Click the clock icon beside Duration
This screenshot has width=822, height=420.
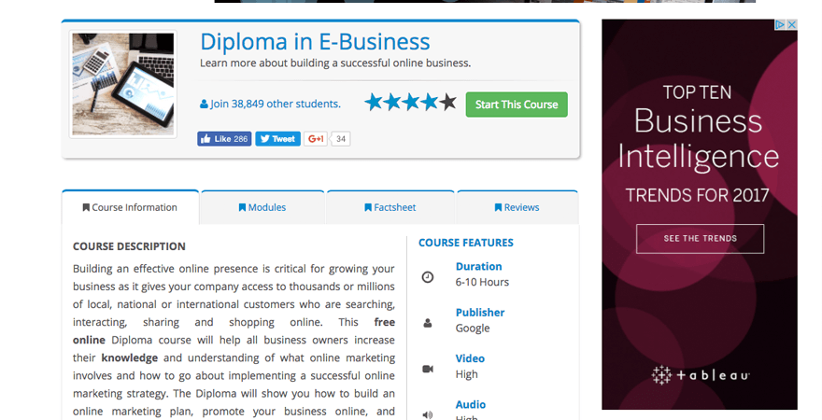[x=428, y=277]
